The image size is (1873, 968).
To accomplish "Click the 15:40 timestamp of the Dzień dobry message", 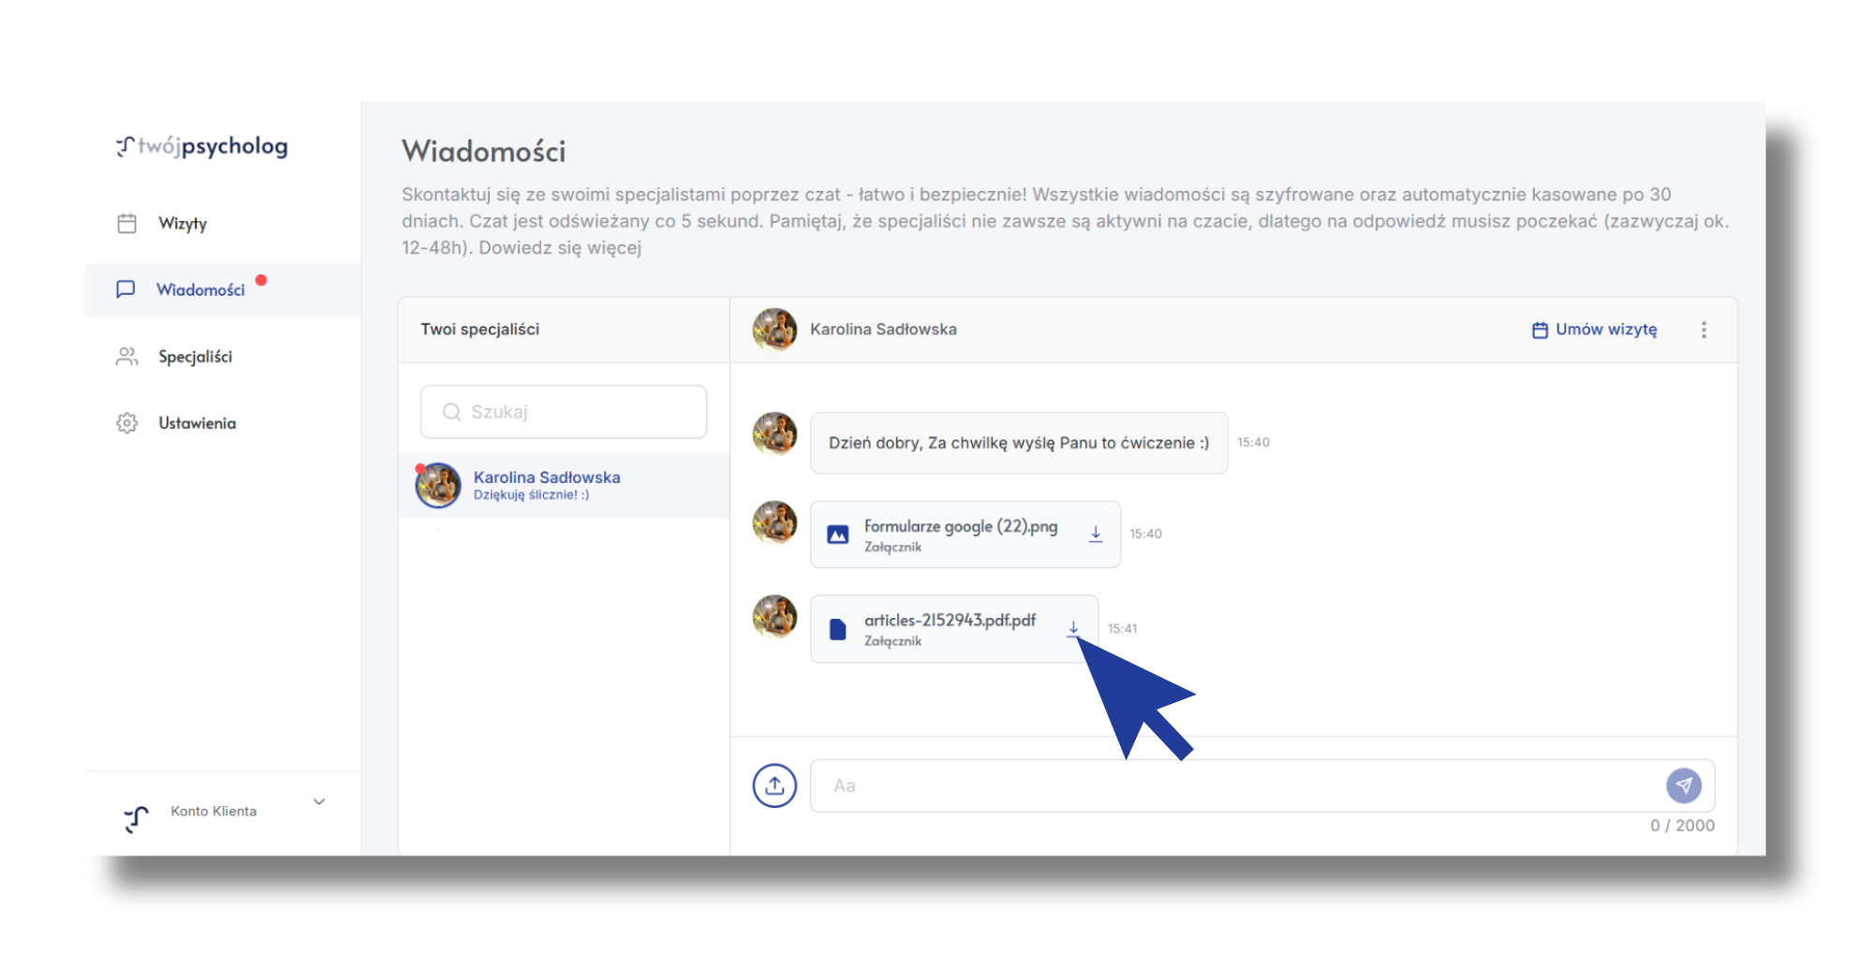I will 1253,442.
